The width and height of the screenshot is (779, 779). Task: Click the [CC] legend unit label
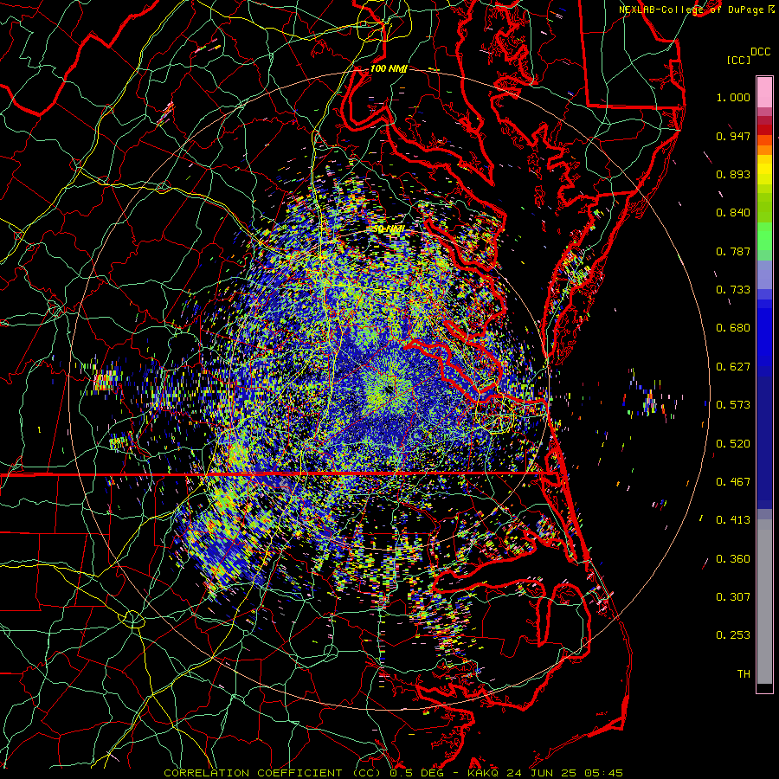tap(739, 60)
